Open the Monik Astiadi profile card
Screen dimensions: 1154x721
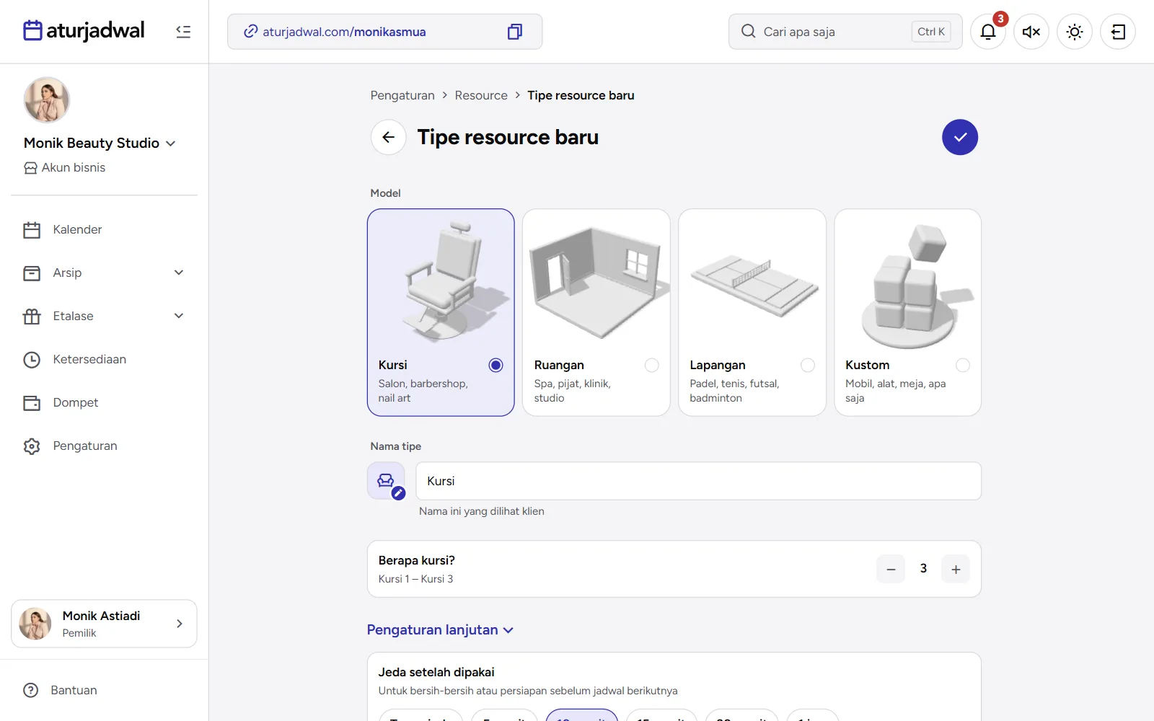[104, 624]
